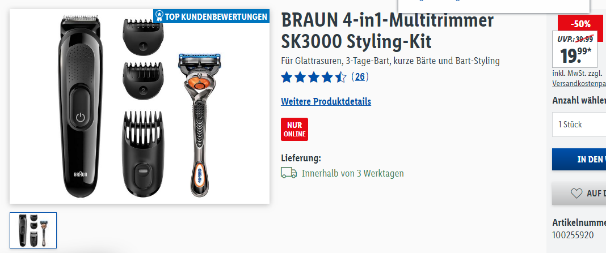Click the ribbon icon in Top Kundenbewertungen badge

(x=158, y=16)
